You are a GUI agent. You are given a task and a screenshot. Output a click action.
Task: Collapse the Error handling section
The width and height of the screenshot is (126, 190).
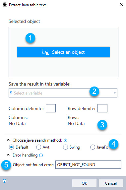click(8, 155)
